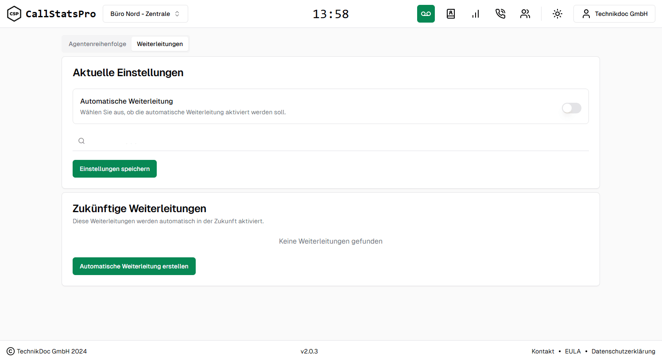Select the statistics bar chart icon

click(x=476, y=14)
